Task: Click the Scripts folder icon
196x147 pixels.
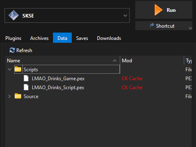Action: [x=18, y=69]
